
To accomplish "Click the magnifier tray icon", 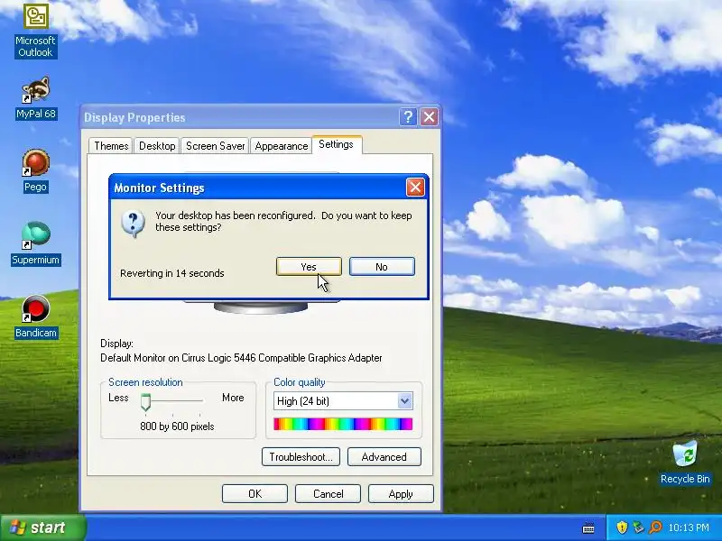I will pyautogui.click(x=655, y=527).
